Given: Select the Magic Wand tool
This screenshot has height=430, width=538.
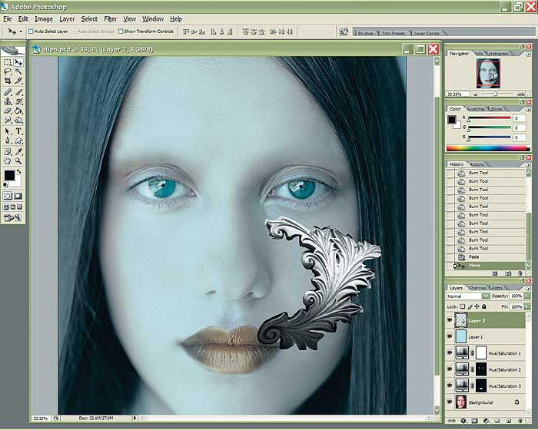Looking at the screenshot, I should click(x=18, y=71).
